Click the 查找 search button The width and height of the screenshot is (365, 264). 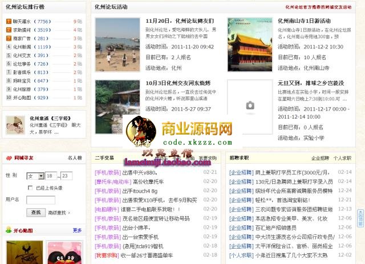36,212
